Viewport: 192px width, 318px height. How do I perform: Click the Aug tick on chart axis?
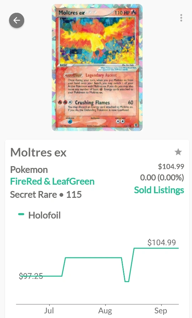105,311
